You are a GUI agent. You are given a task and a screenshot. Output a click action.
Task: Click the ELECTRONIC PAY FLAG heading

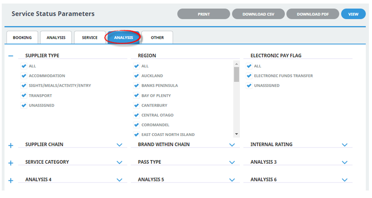tap(276, 55)
